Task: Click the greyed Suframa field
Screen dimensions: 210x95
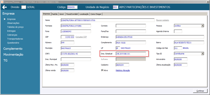Action: [131, 59]
